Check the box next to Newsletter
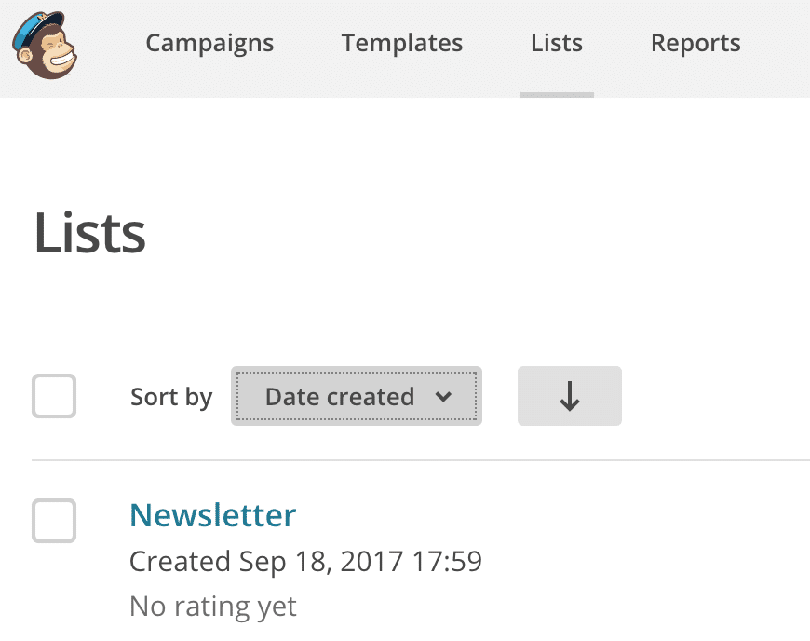 [54, 521]
